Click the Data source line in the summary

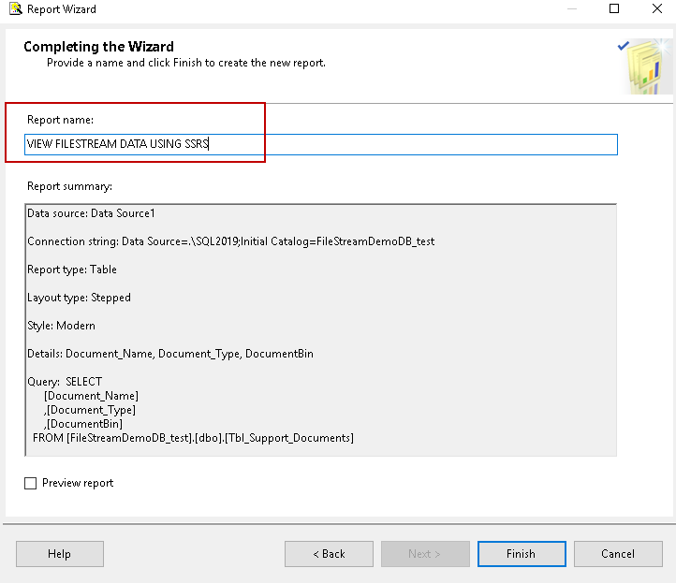click(x=91, y=213)
